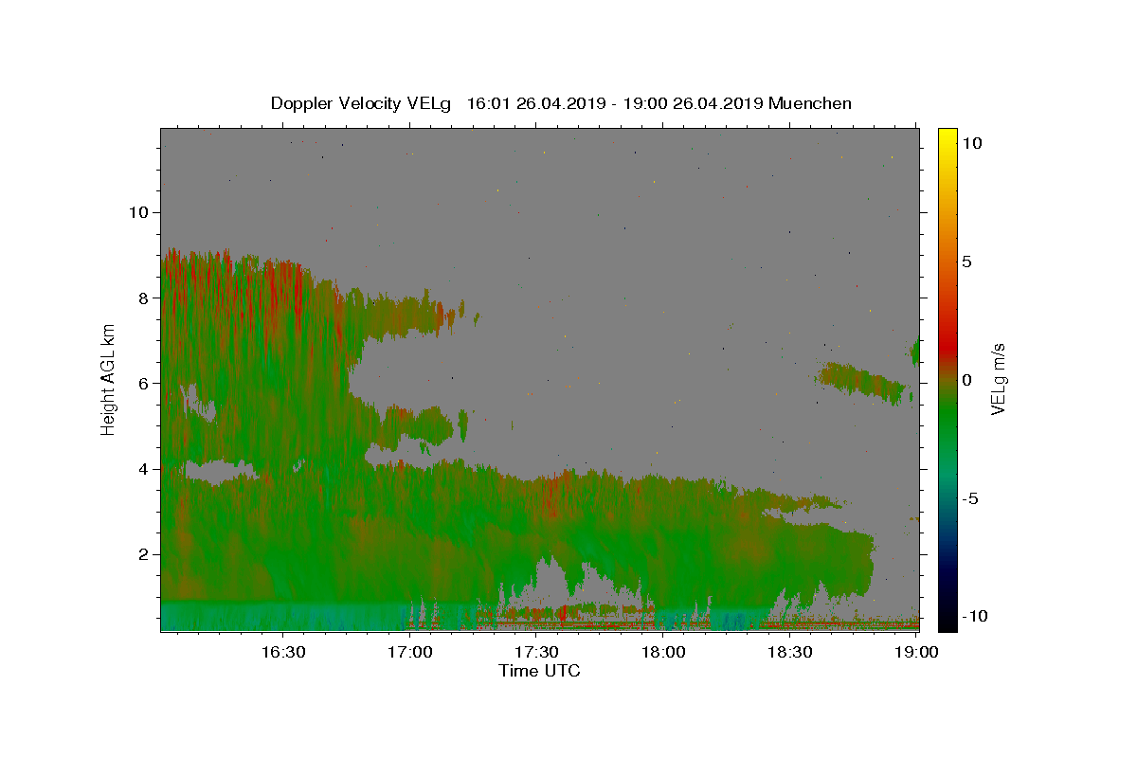Click the 'Time UTC' x-axis label

[539, 671]
